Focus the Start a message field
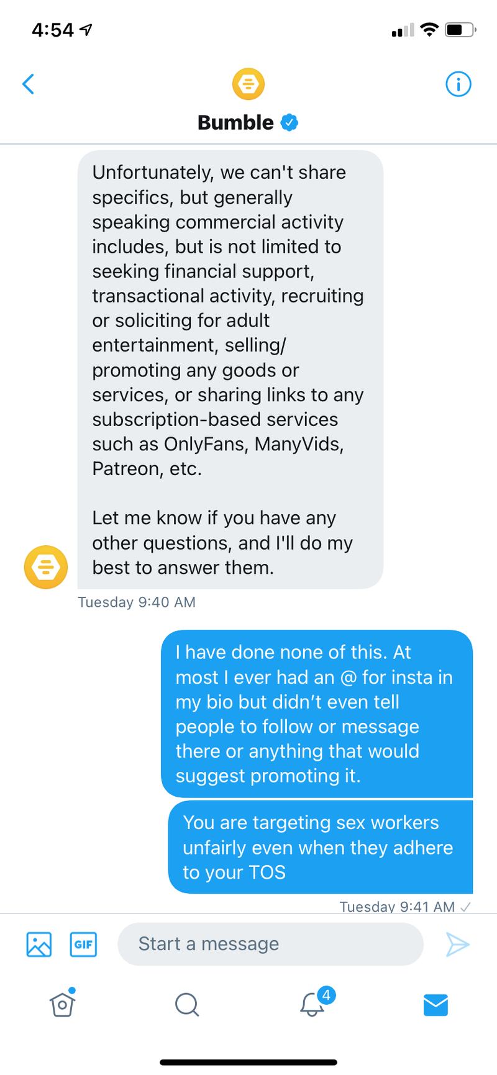This screenshot has width=497, height=1075. pos(270,944)
